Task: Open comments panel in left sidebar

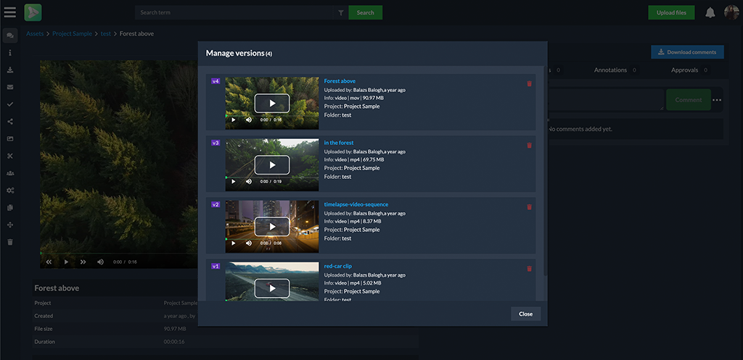Action: tap(10, 35)
